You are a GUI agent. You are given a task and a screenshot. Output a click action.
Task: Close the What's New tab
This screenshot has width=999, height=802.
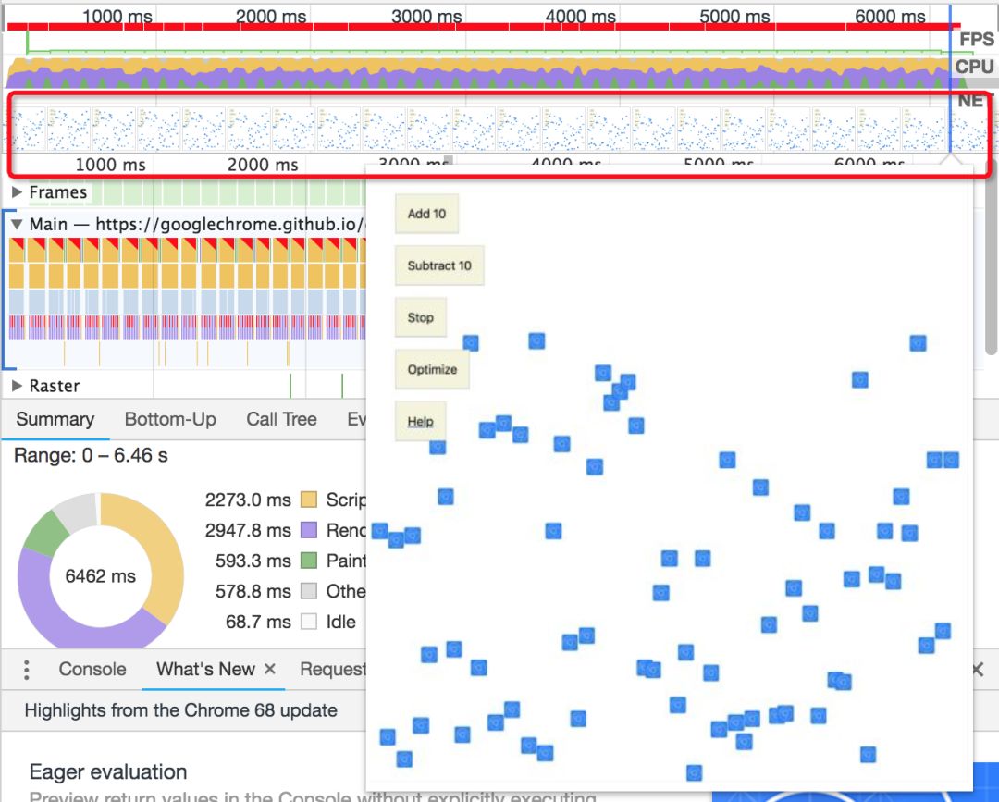tap(270, 669)
